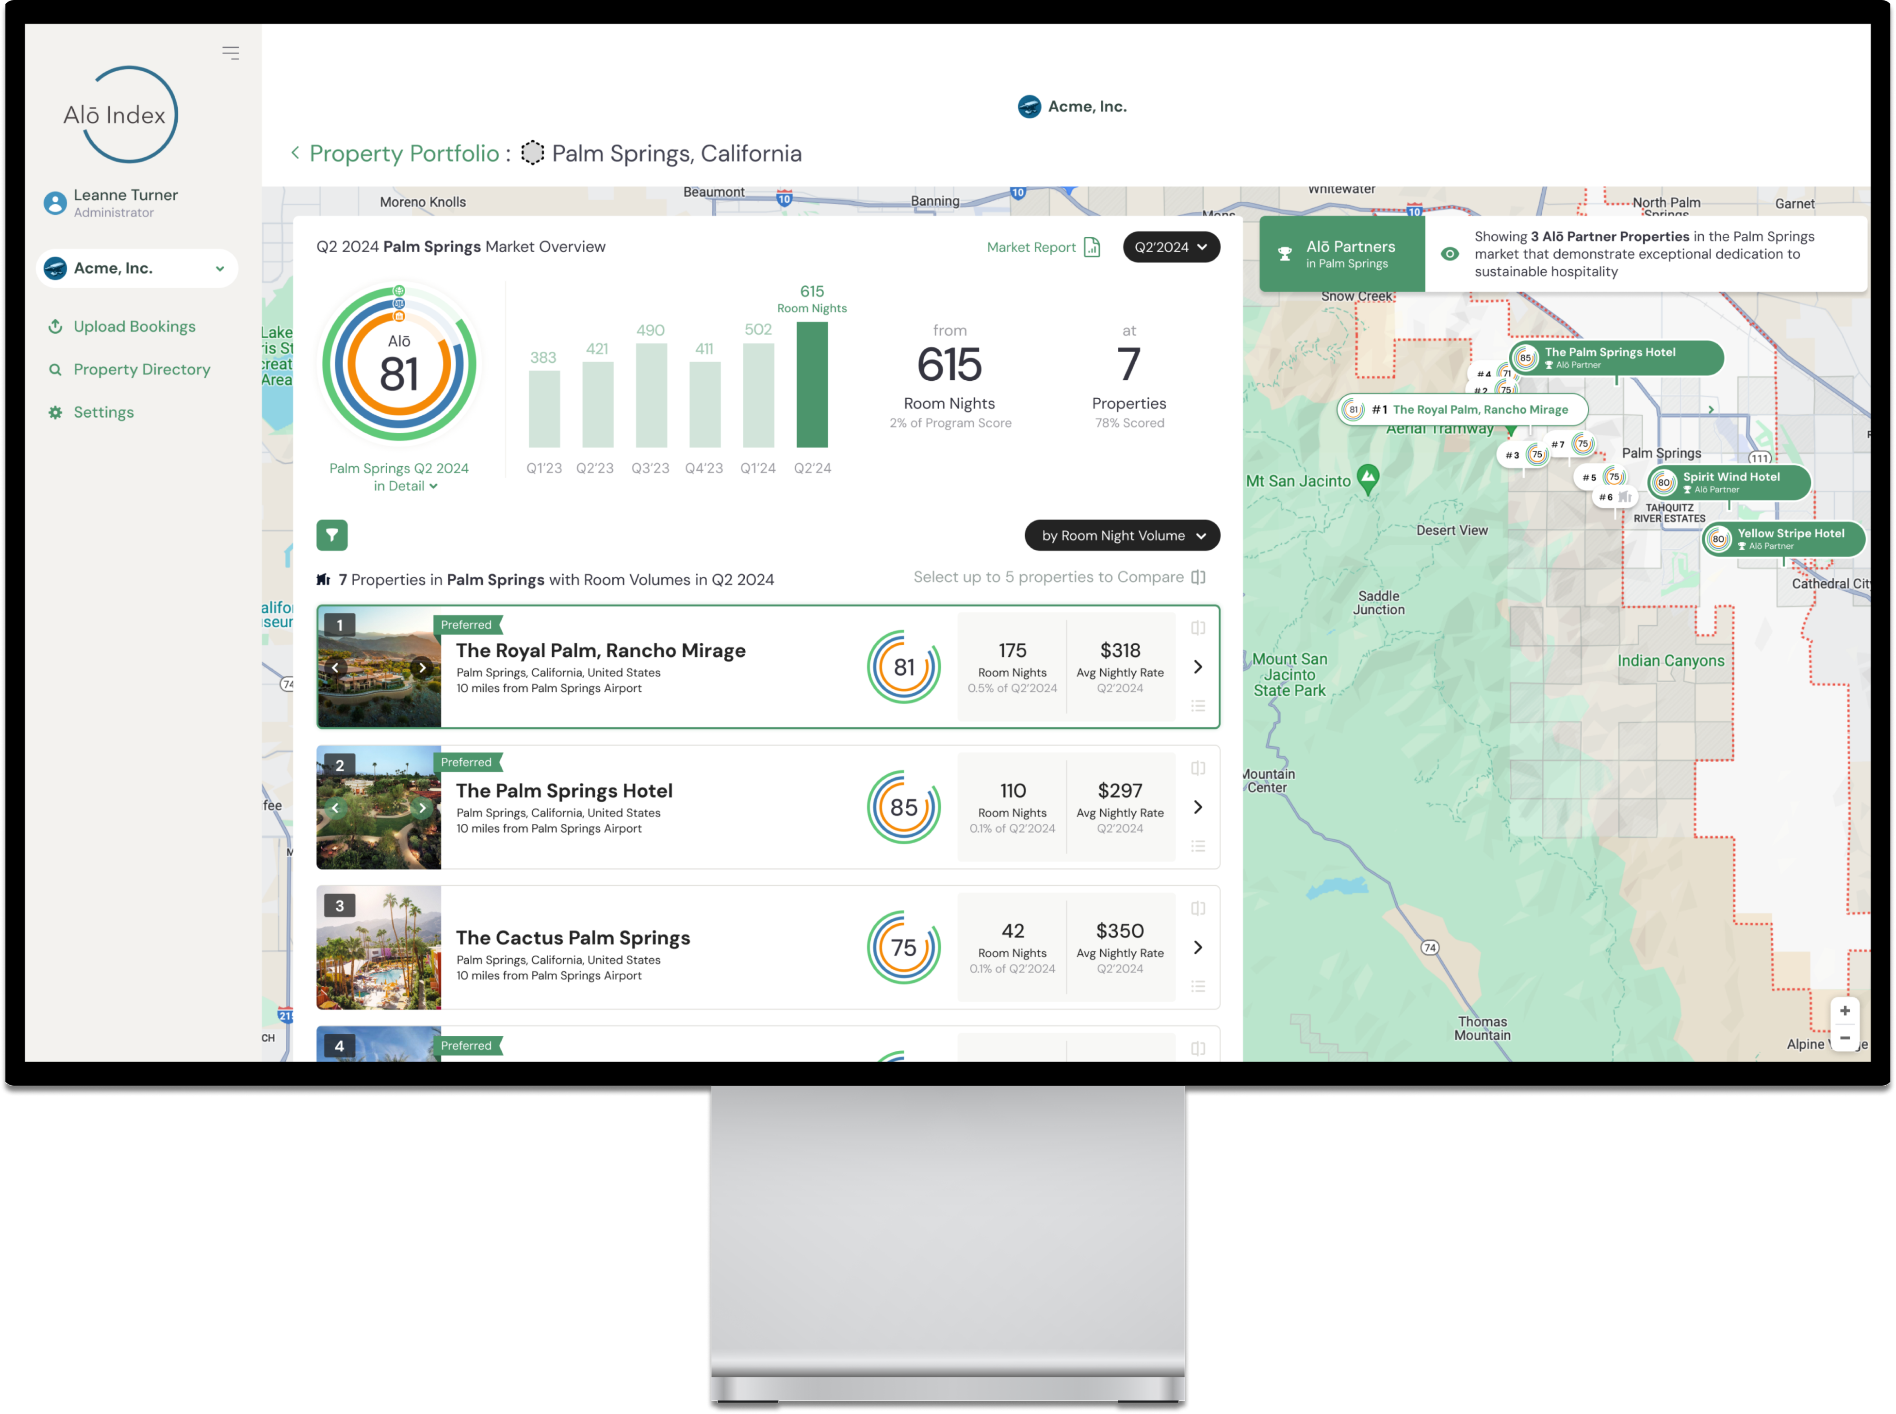The height and width of the screenshot is (1414, 1896).
Task: Show previous photo of The Palm Springs Hotel
Action: point(336,808)
